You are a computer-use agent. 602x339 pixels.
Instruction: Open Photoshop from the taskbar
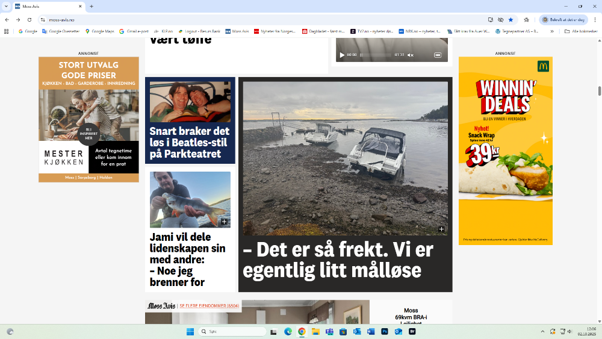click(x=385, y=331)
